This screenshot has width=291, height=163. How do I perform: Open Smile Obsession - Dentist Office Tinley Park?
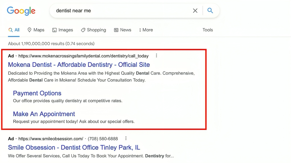(x=74, y=147)
